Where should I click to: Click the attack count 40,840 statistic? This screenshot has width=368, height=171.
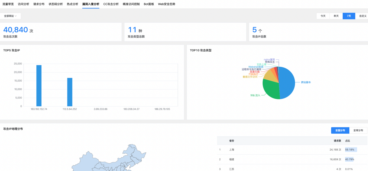[15, 29]
